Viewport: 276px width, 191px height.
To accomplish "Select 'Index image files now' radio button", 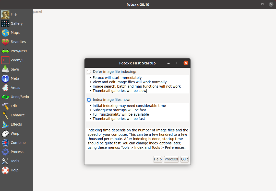I will coord(89,100).
